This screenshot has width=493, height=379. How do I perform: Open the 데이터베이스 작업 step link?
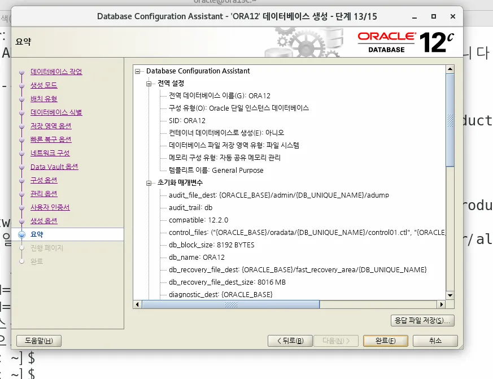(x=56, y=72)
